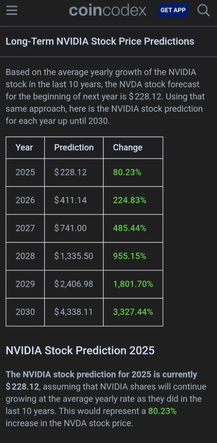Screen dimensions: 217x443
Task: Select the Prediction column header
Action: point(74,148)
